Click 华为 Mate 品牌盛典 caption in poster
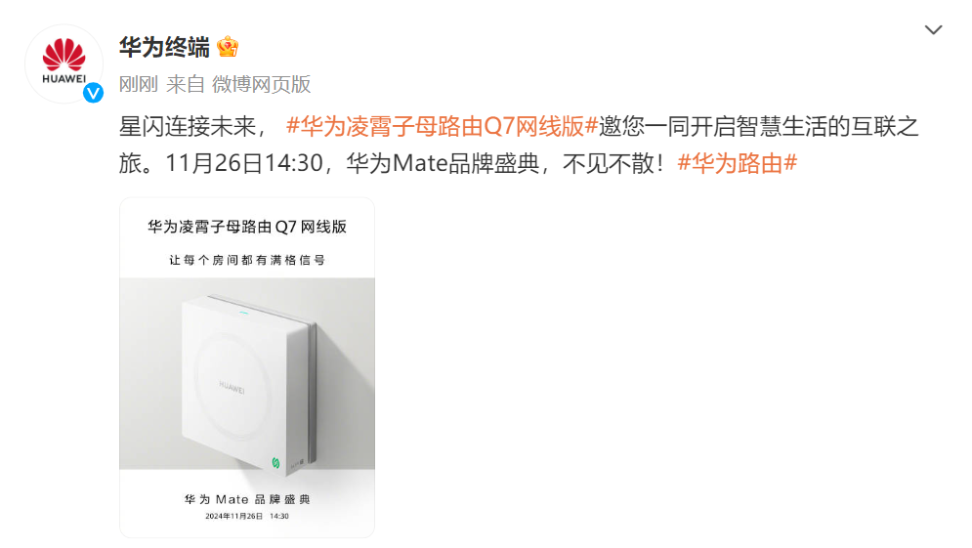 coord(247,499)
